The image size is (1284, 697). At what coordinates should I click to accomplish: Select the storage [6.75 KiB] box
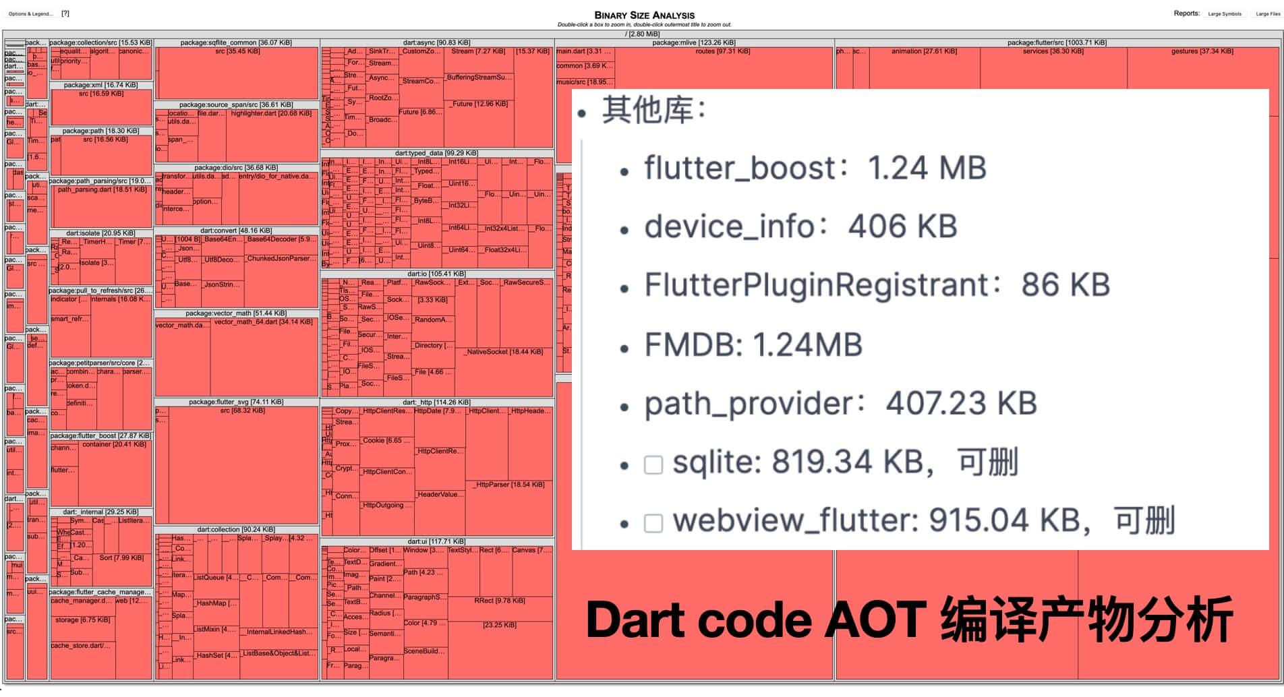[x=82, y=628]
